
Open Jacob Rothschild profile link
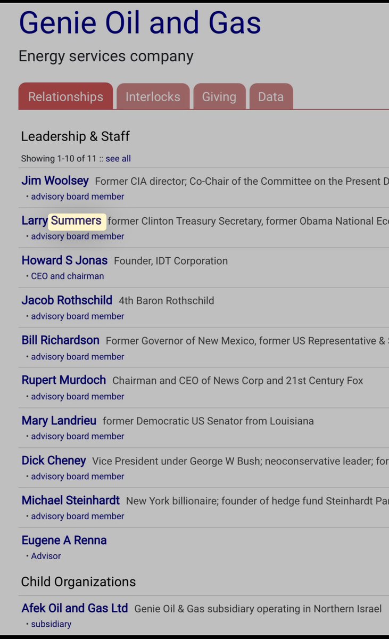[x=67, y=300]
